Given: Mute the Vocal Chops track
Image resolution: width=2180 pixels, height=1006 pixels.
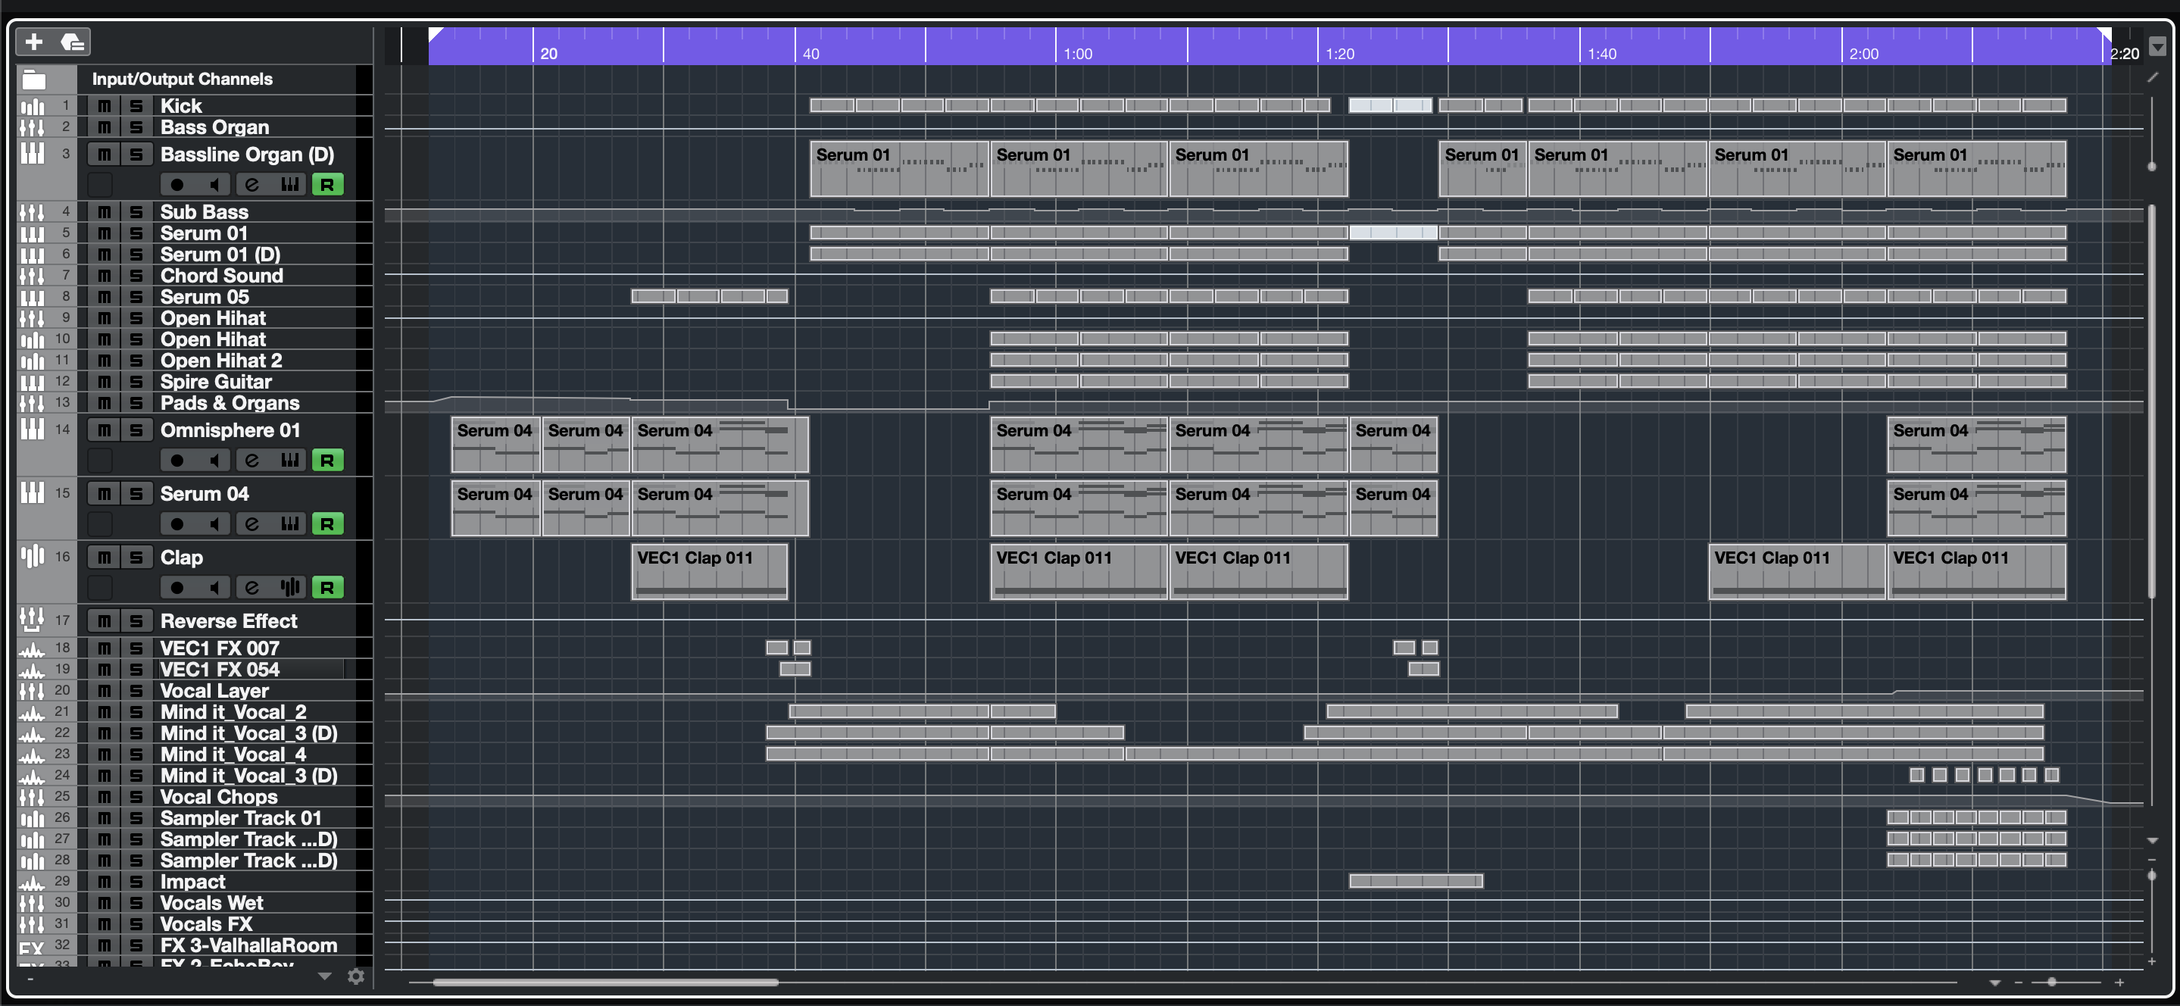Looking at the screenshot, I should pyautogui.click(x=104, y=797).
